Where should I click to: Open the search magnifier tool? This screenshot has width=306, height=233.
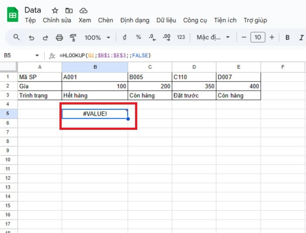[x=17, y=38]
